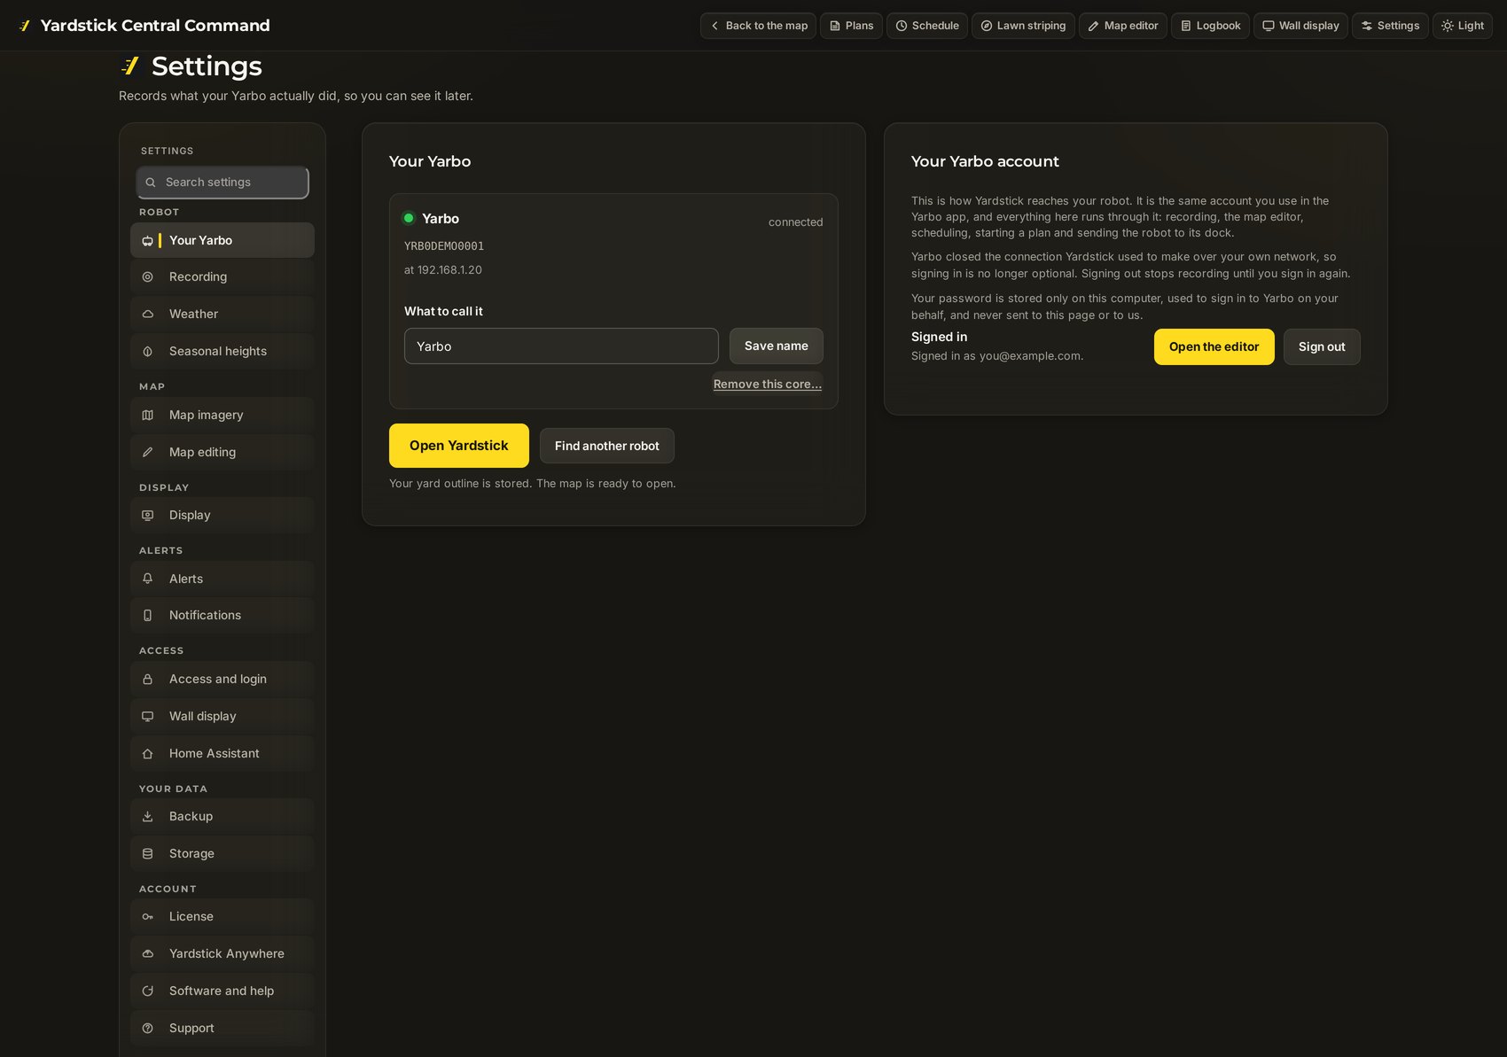Viewport: 1507px width, 1057px height.
Task: Select the Seasonal heights section
Action: coord(223,352)
